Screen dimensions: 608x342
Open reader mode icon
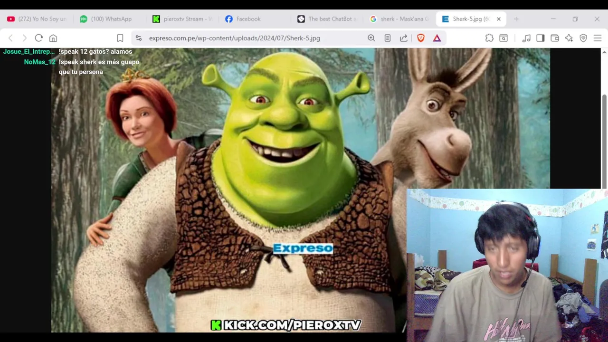388,38
